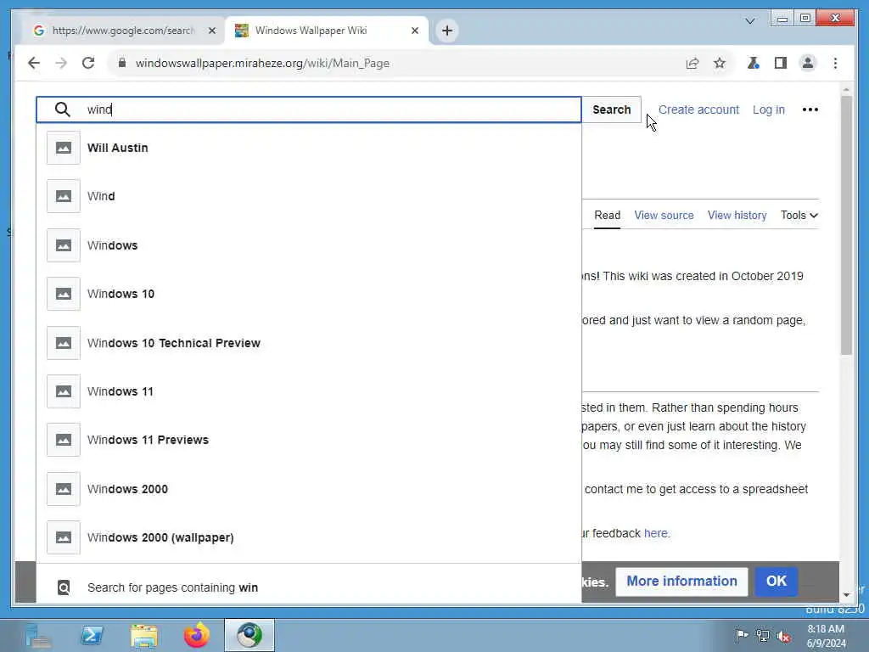This screenshot has width=869, height=652.
Task: Click More information on cookie banner
Action: (681, 581)
